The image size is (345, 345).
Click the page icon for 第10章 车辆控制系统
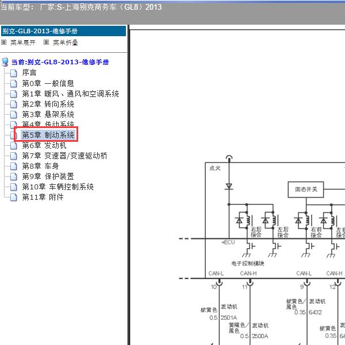[x=14, y=187]
